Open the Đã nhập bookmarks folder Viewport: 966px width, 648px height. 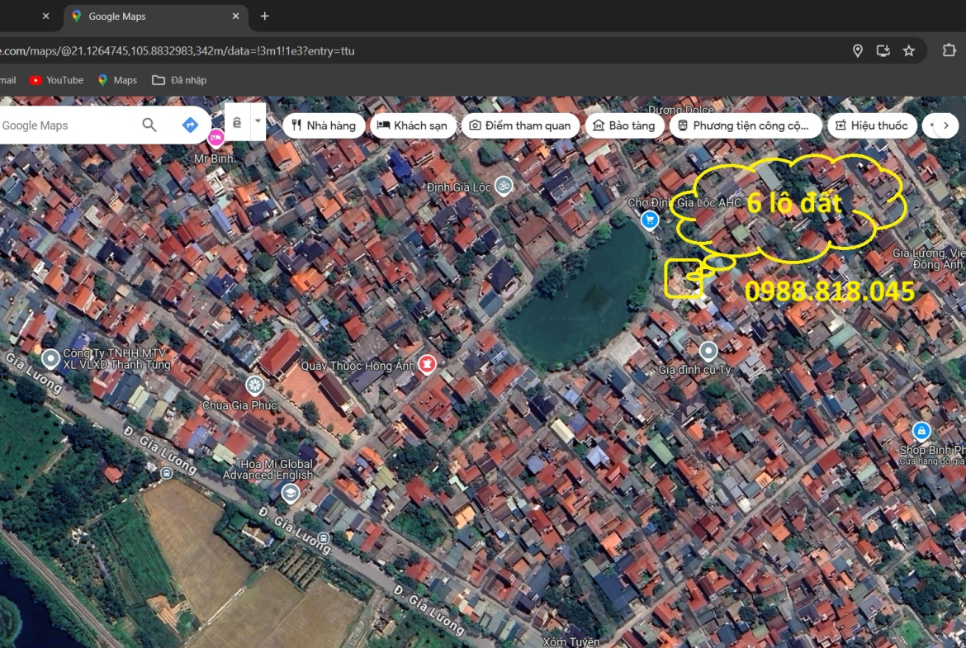click(179, 80)
